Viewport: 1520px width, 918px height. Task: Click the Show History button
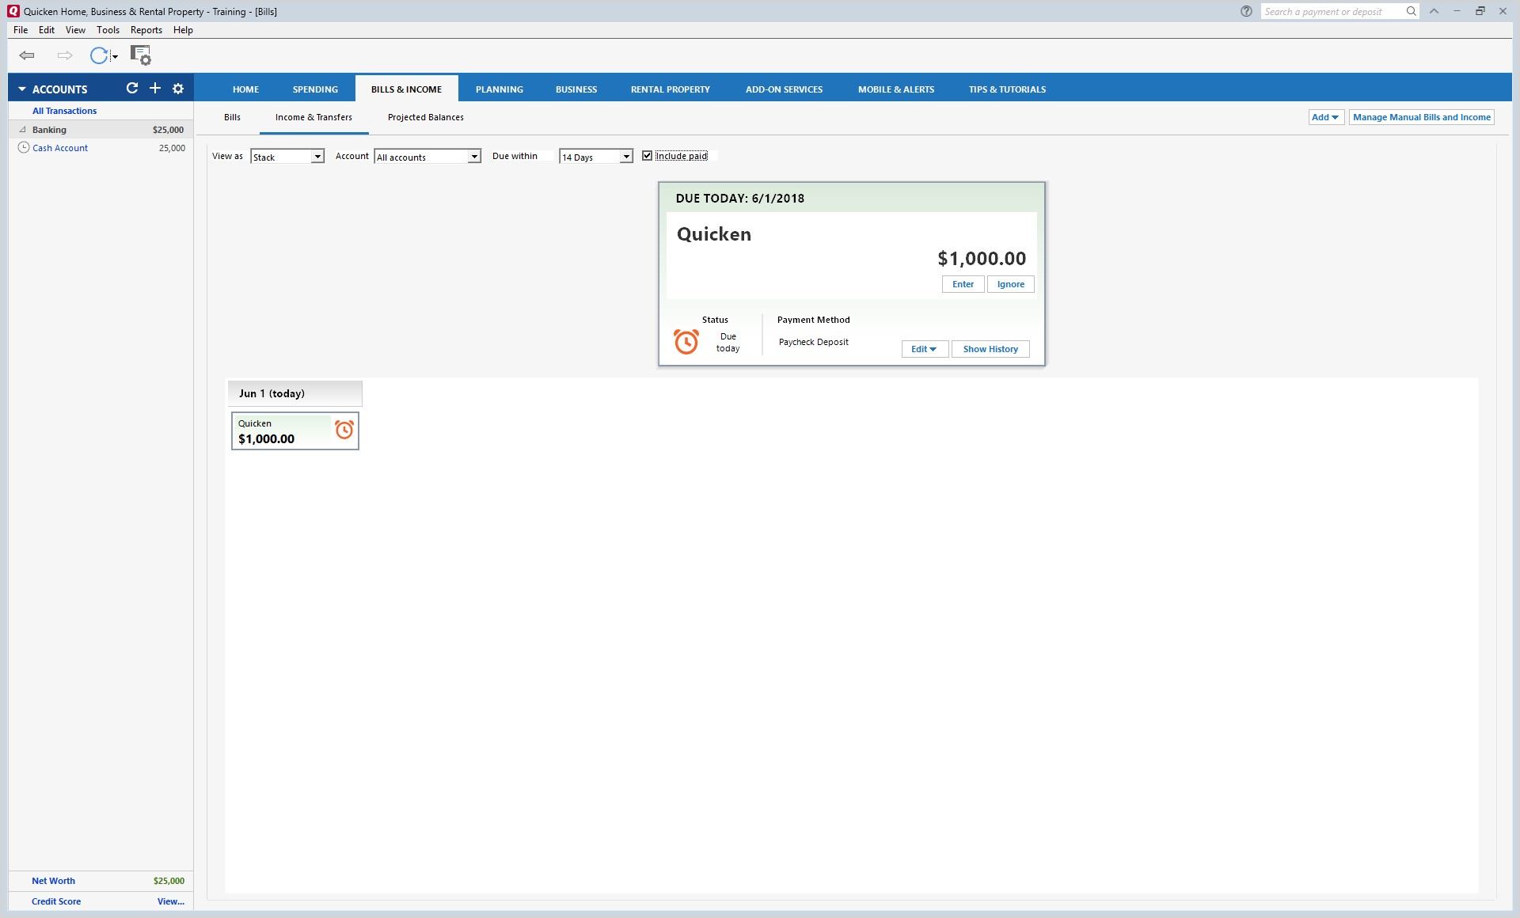tap(990, 349)
